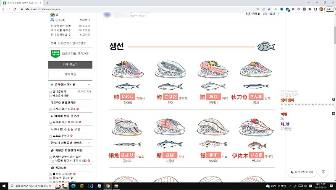The image size is (336, 190).
Task: Toggle dark mode with 다크 모드로 보기
Action: click(303, 172)
